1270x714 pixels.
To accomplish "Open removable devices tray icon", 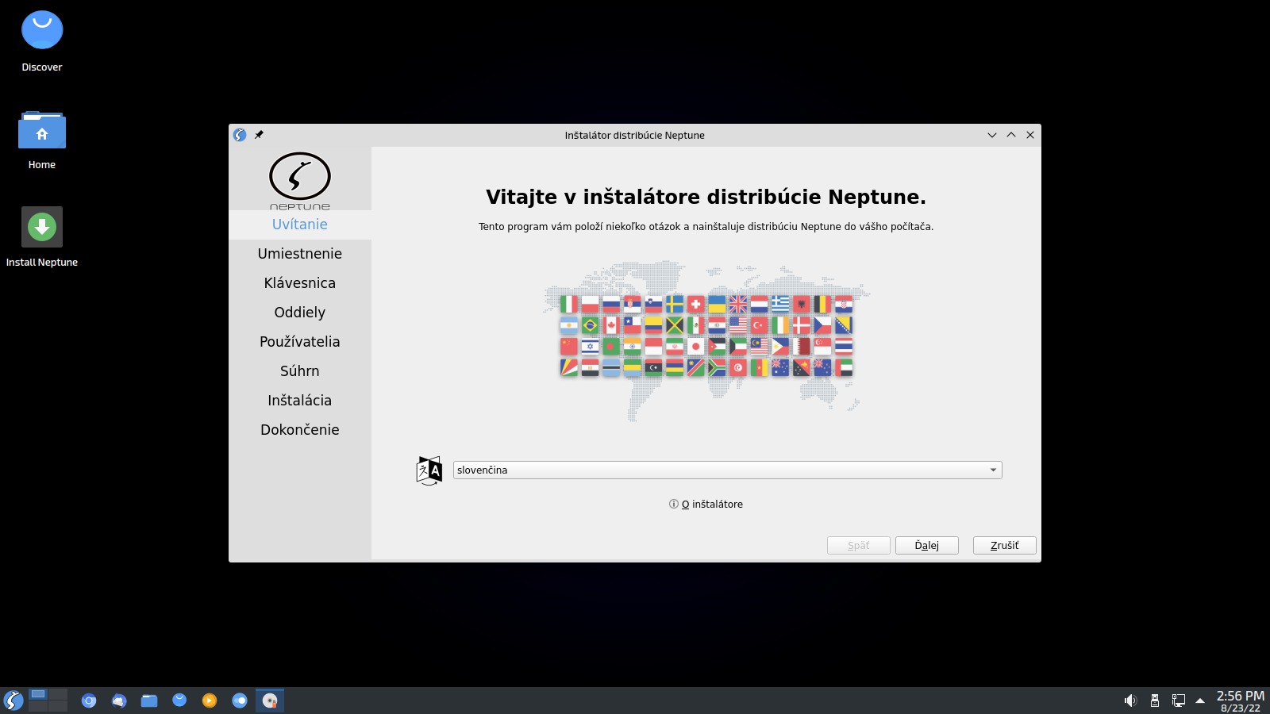I will click(x=1155, y=701).
